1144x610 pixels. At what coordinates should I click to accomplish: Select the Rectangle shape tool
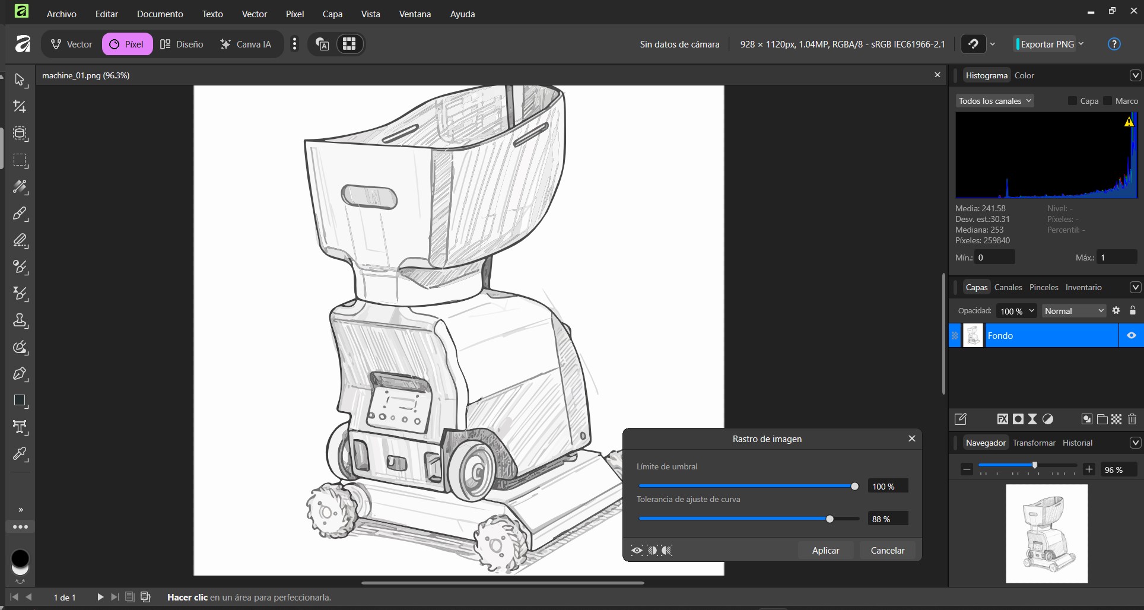coord(20,401)
